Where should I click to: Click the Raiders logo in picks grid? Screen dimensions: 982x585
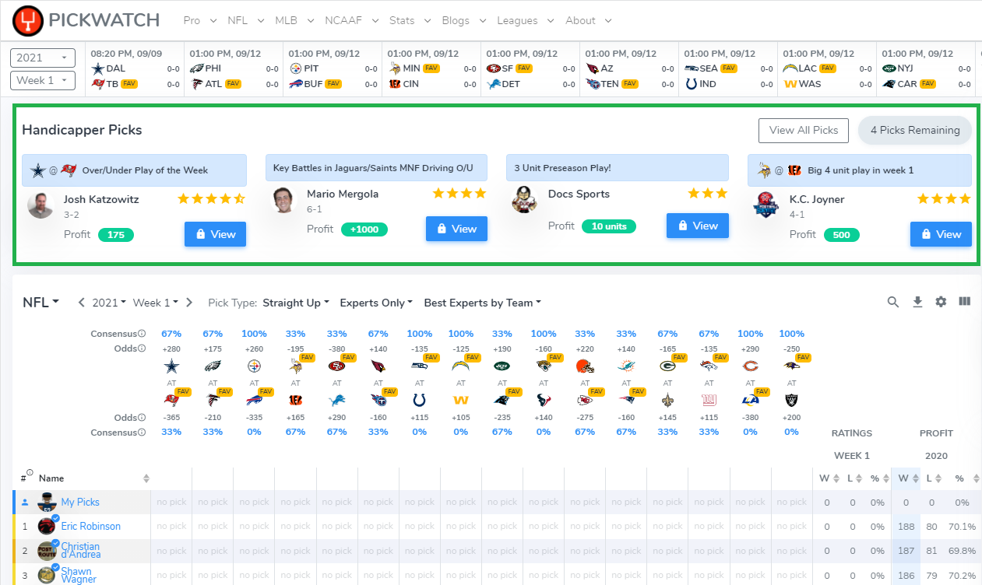click(792, 401)
